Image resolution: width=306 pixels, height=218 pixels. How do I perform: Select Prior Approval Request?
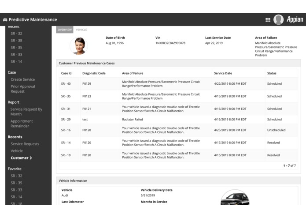22,89
